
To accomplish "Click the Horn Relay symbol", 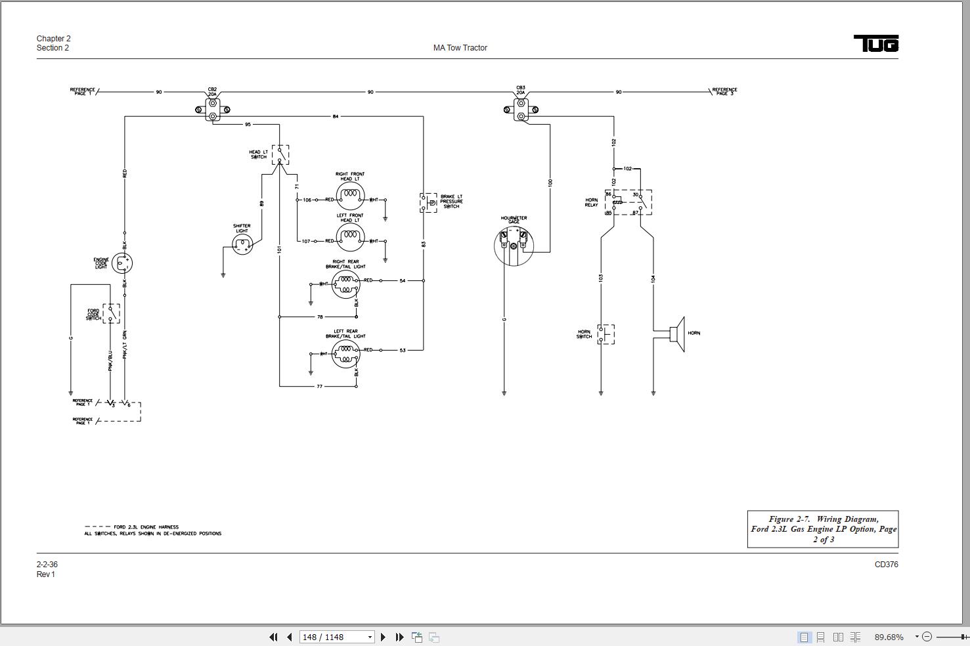I will (628, 202).
